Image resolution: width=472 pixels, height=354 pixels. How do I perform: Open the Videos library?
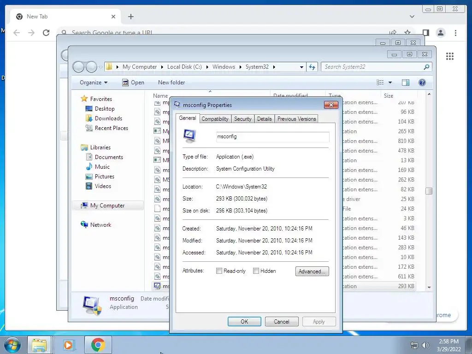tap(103, 186)
